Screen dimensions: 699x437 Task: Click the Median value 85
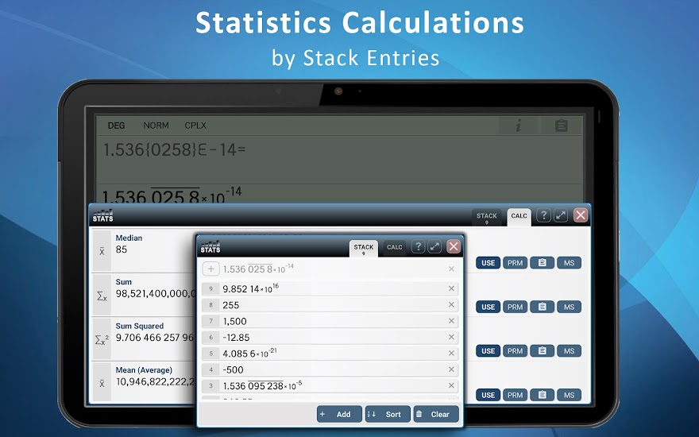122,249
